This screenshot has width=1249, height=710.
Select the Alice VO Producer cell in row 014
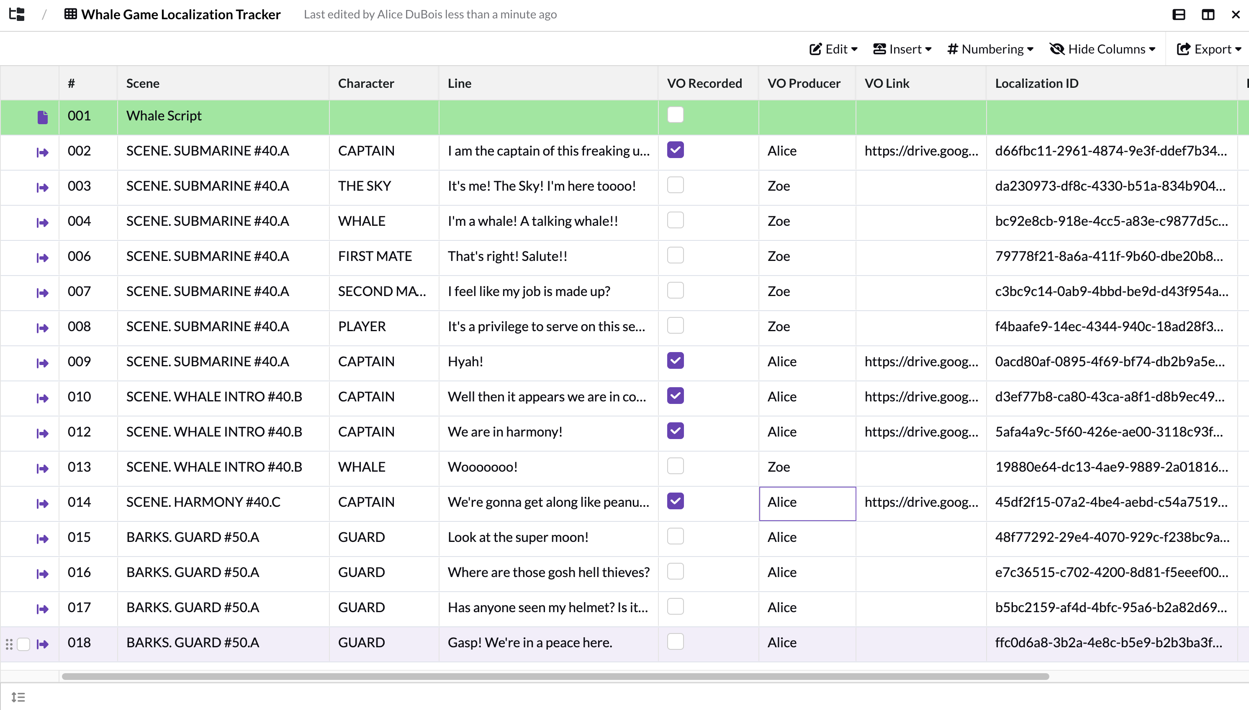pos(807,503)
